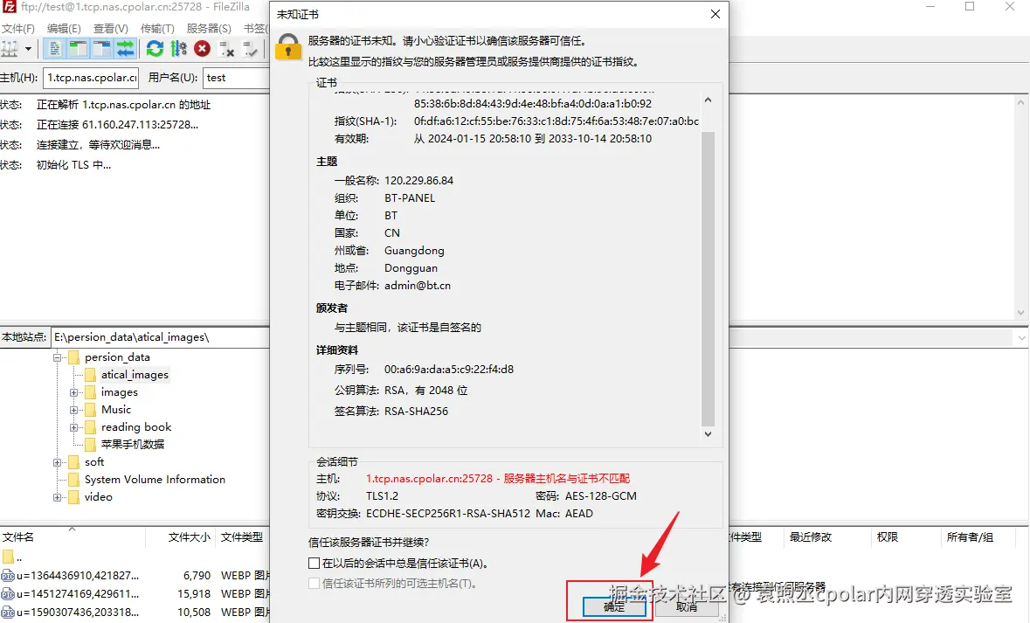Toggle remote directory tree icon
Screen dimensions: 1030x623
[x=102, y=49]
